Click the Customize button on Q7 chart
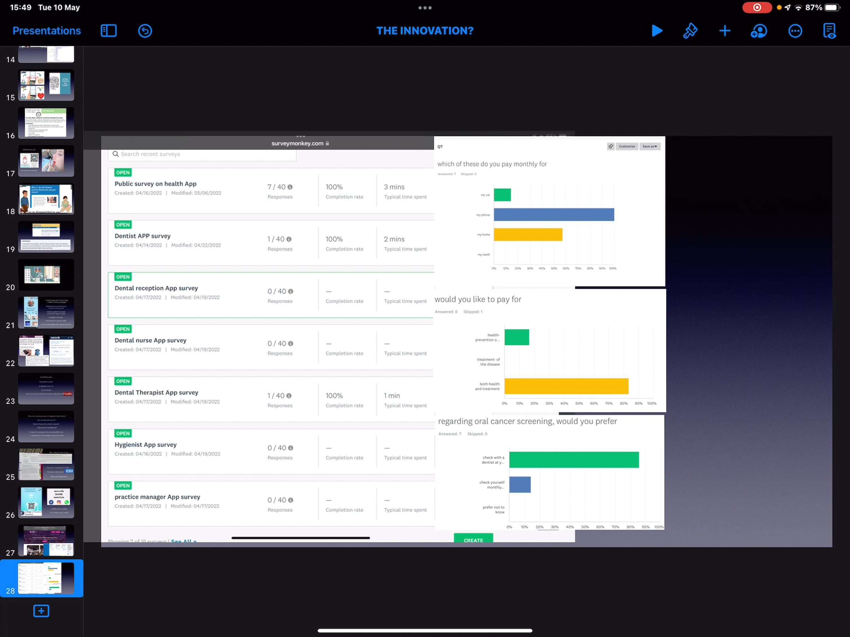The width and height of the screenshot is (850, 637). click(627, 146)
